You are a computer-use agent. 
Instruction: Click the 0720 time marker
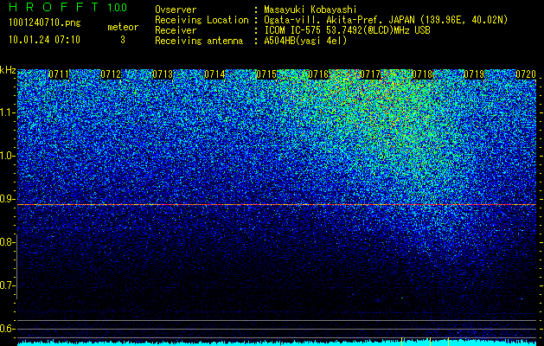526,74
